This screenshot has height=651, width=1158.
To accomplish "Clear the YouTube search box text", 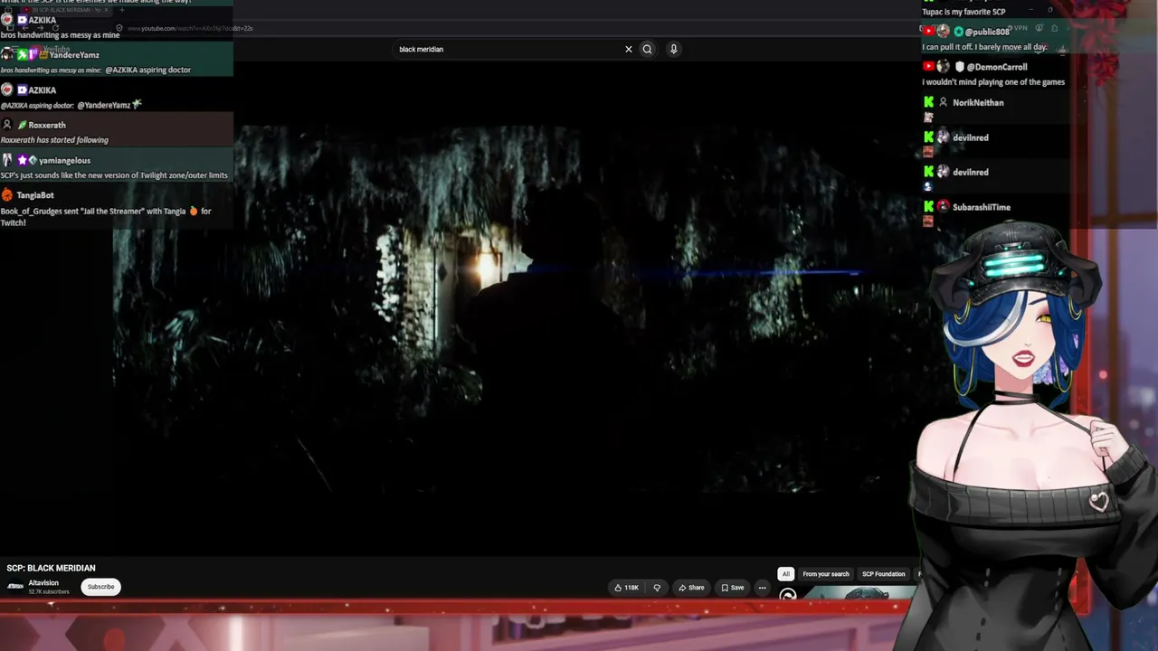I will [629, 50].
